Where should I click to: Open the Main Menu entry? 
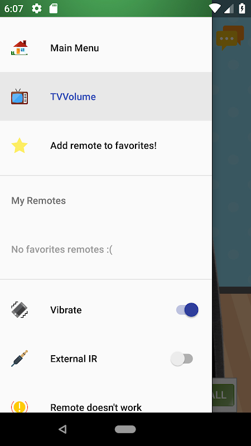click(105, 48)
